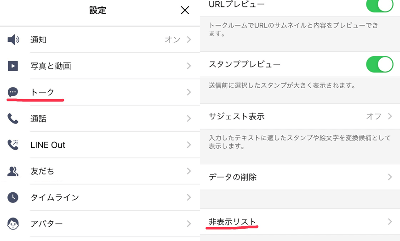Expand 非表示リスト with the right chevron

[390, 222]
